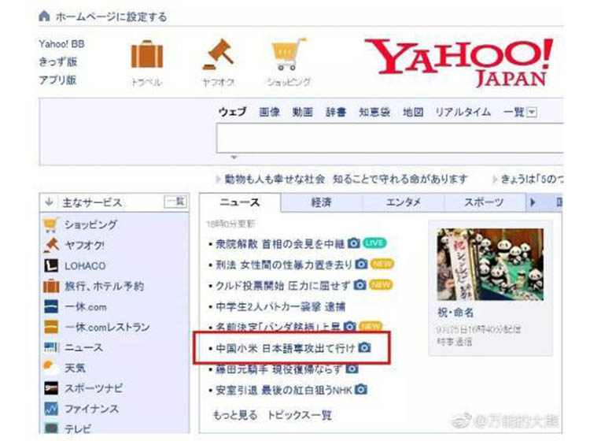Switch to the エンタメ news tab
This screenshot has width=590, height=441.
[x=403, y=202]
